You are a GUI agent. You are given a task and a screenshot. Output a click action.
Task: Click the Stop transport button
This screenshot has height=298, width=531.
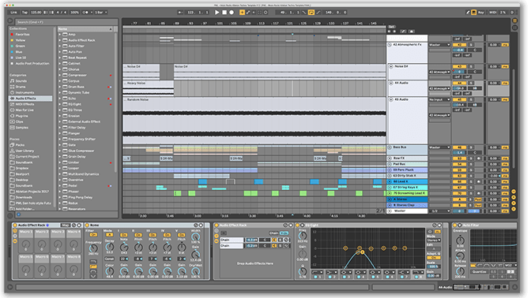(224, 12)
